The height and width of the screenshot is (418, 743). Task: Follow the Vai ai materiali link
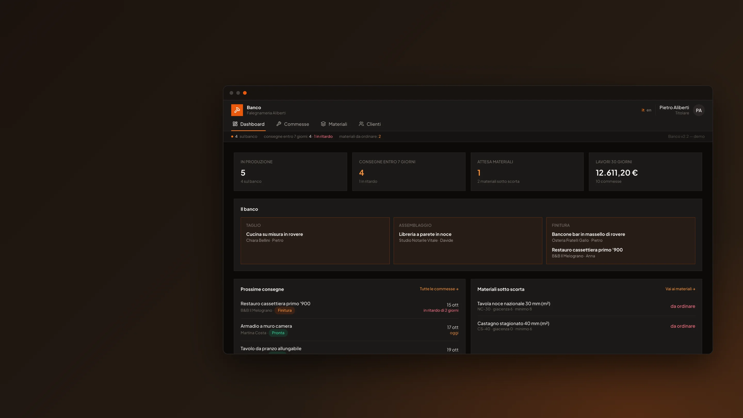(x=680, y=289)
